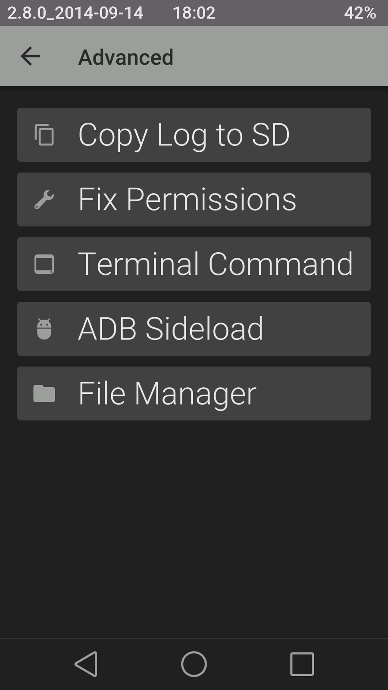Select the Copy Log to SD label
The width and height of the screenshot is (388, 690).
click(x=184, y=135)
